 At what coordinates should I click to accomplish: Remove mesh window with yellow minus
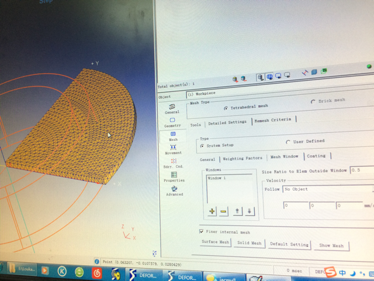click(223, 211)
